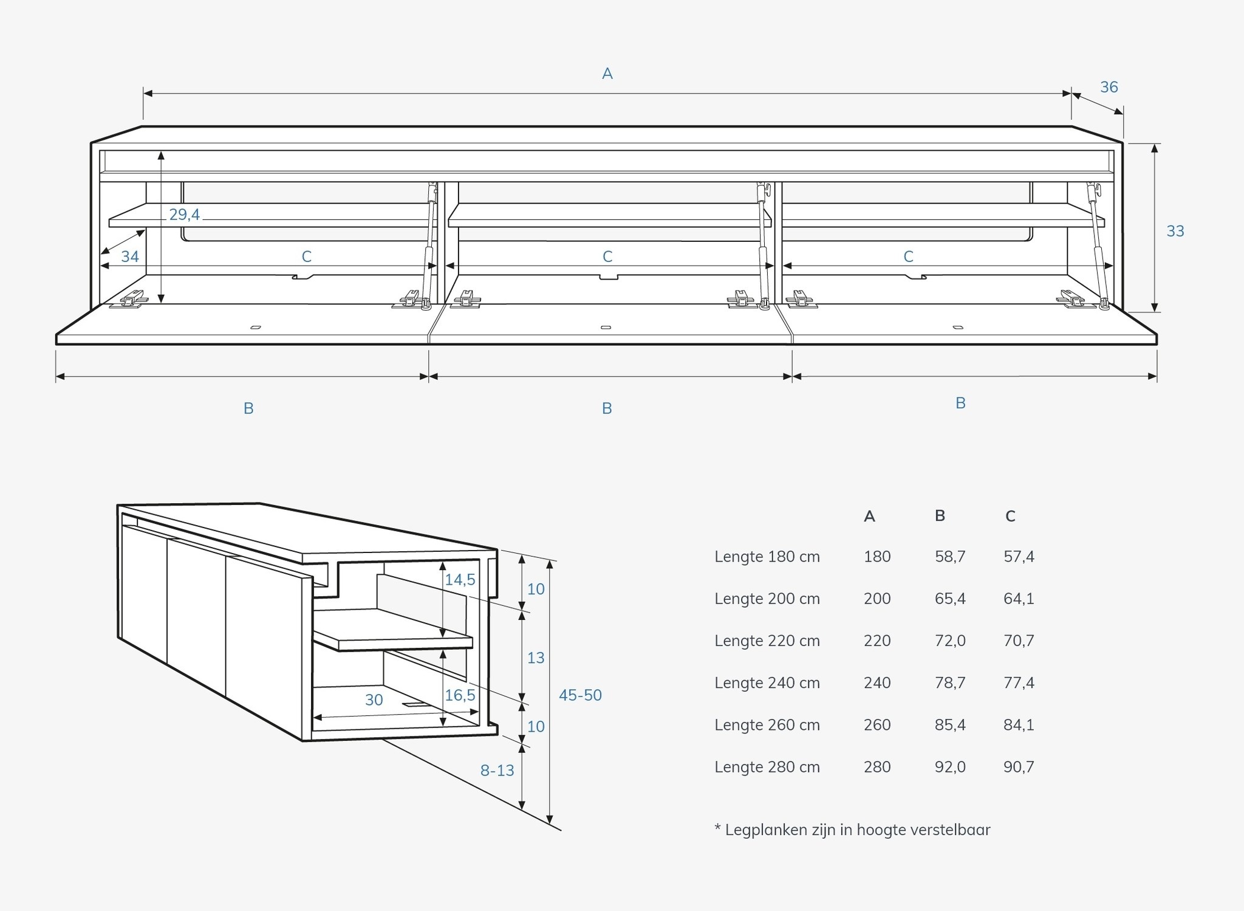Viewport: 1244px width, 911px height.
Task: Click the "57,4" value in the table
Action: [x=1019, y=557]
